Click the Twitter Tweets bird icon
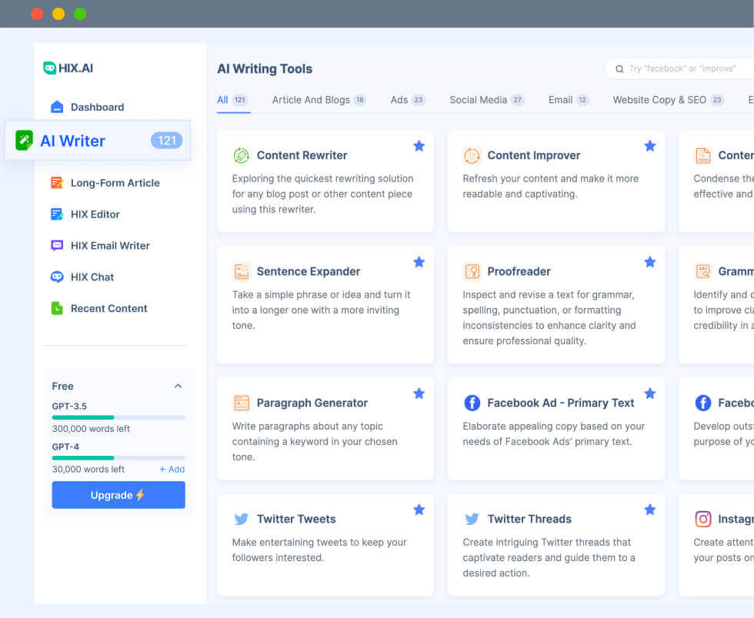 tap(242, 518)
